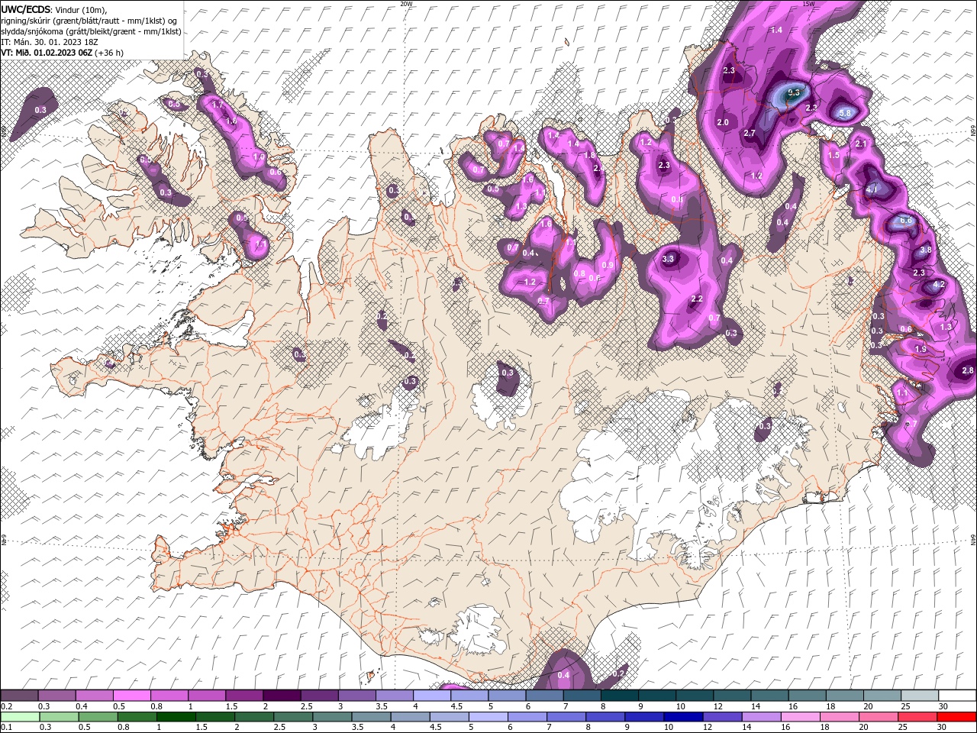This screenshot has height=733, width=977.
Task: Click the lower legend label '0.1'
Action: point(5,728)
